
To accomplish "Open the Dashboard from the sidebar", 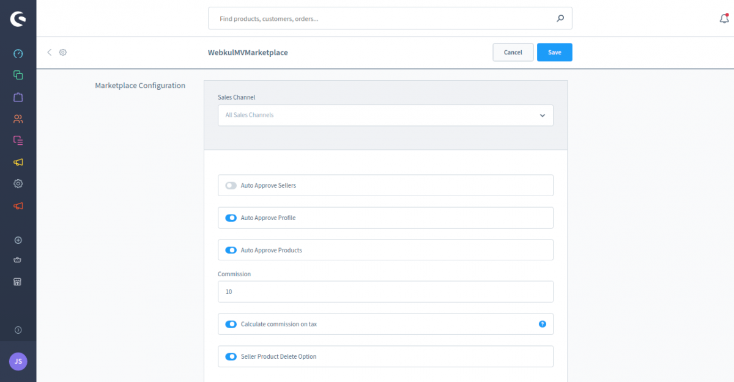I will (x=18, y=53).
